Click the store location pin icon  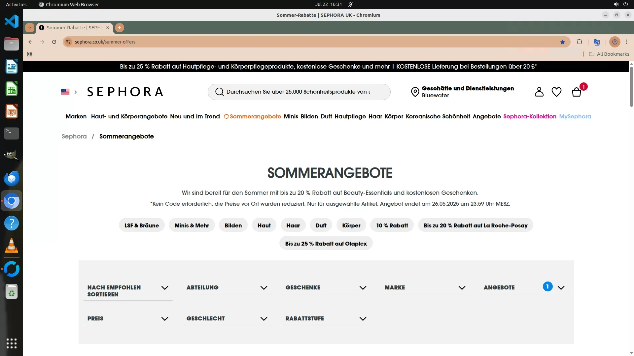coord(415,92)
